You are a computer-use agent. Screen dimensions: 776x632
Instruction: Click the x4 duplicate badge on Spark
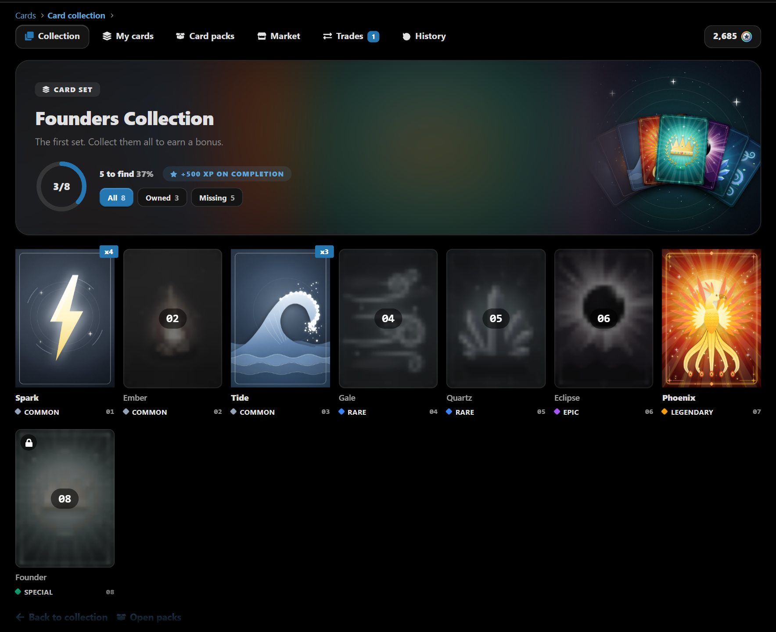coord(109,251)
